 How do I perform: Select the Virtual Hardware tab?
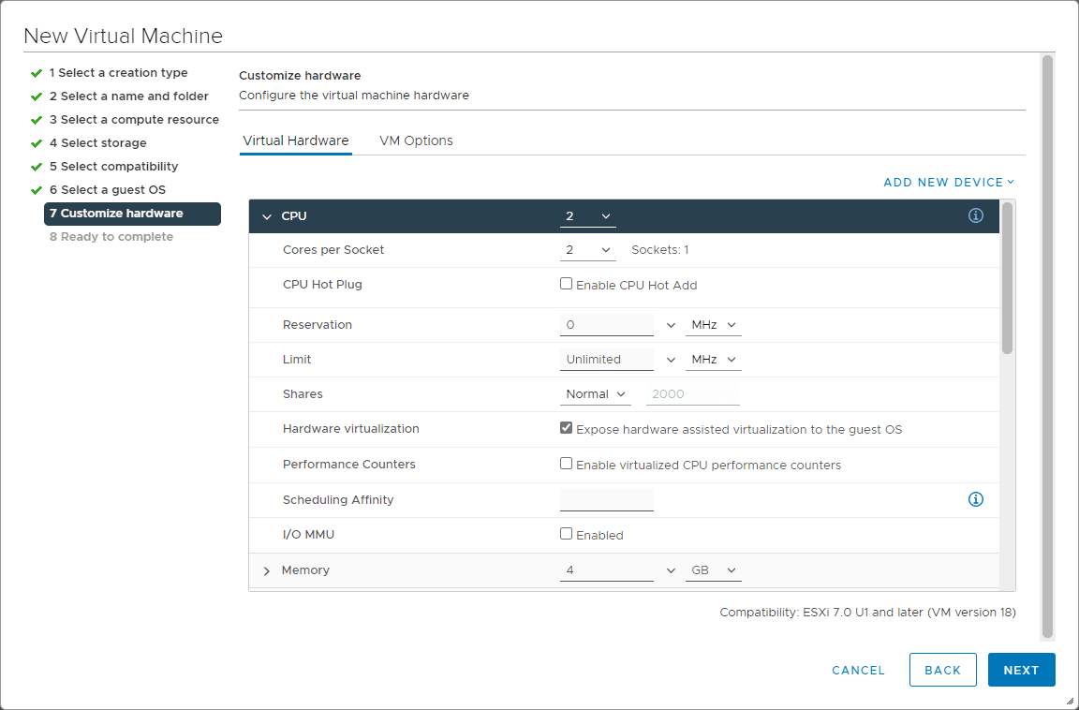[295, 140]
